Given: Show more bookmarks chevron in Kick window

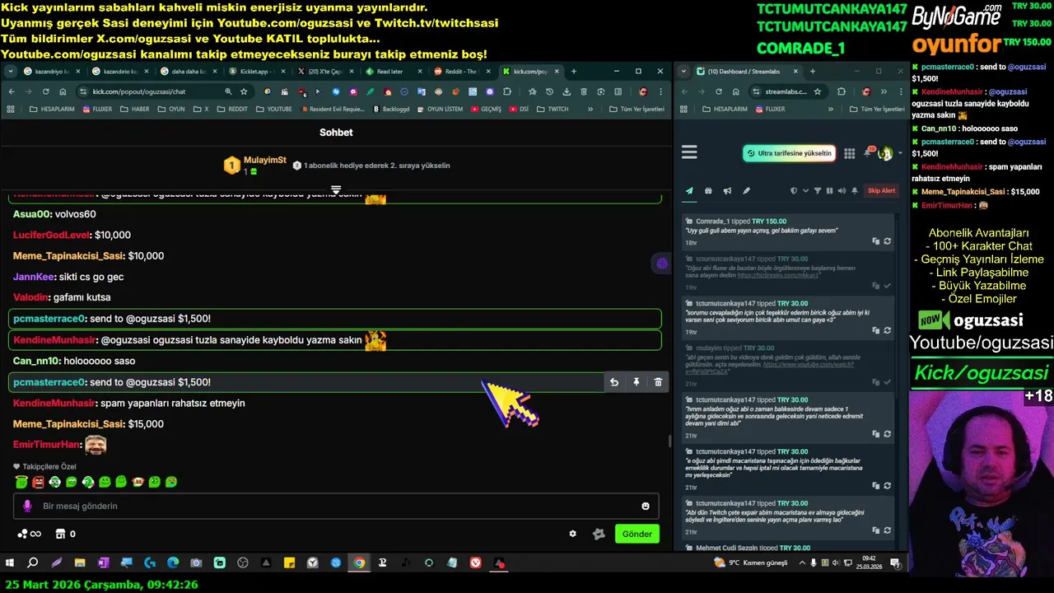Looking at the screenshot, I should 590,109.
